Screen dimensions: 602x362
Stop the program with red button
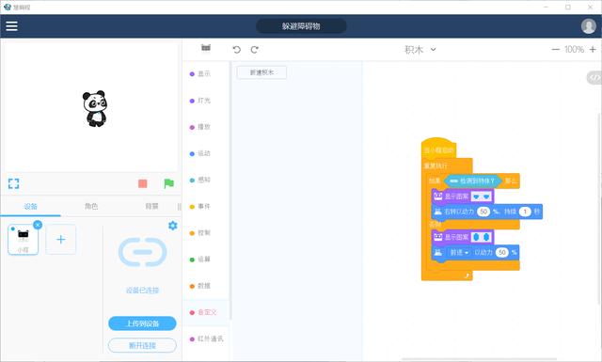[142, 183]
